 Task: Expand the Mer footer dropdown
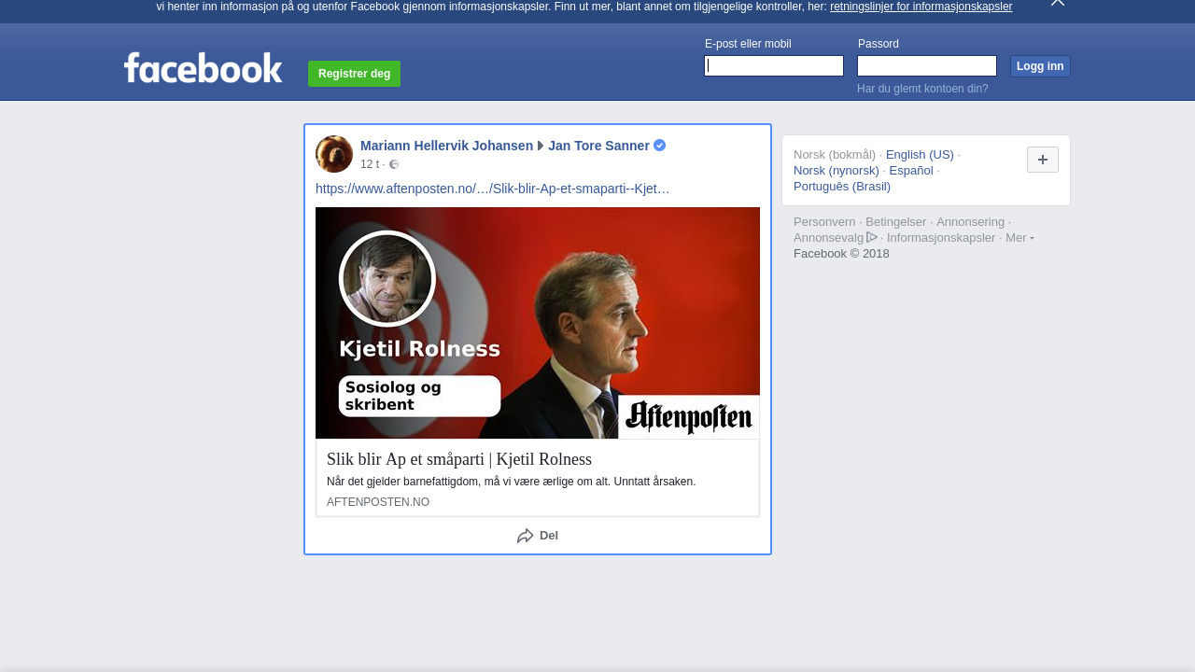tap(1019, 238)
